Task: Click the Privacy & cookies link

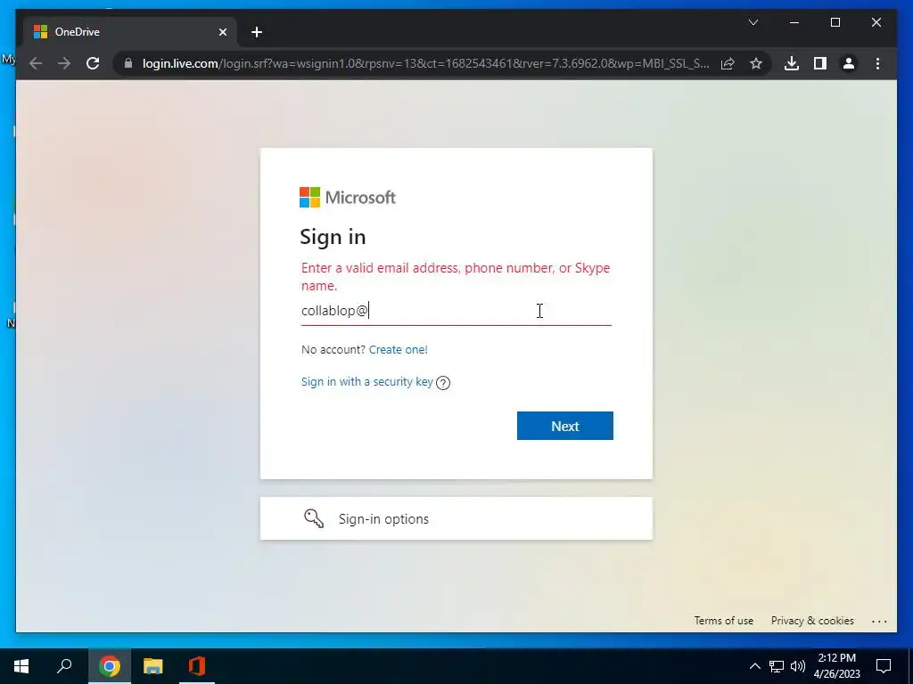Action: [x=812, y=621]
